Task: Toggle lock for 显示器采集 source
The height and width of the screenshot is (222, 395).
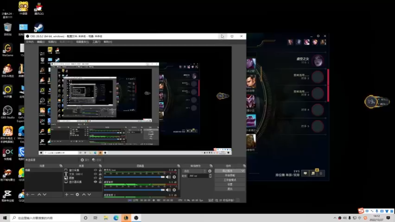Action: (x=100, y=182)
